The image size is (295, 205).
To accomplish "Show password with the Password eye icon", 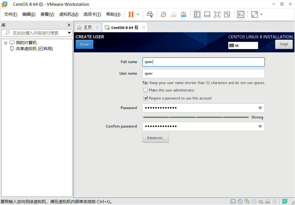I will click(x=260, y=108).
